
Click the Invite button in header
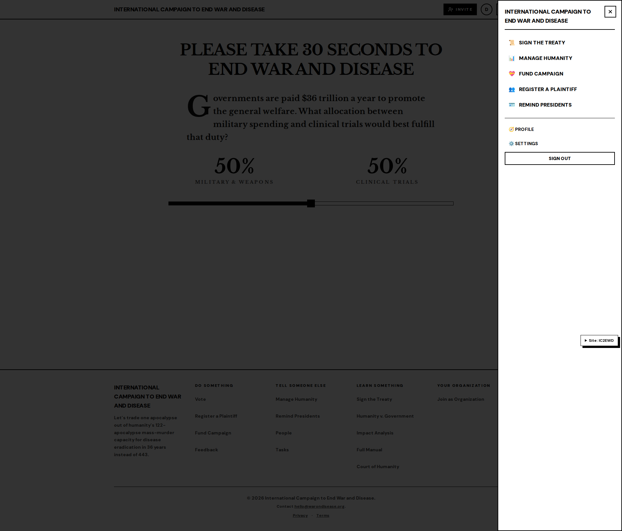[x=460, y=9]
